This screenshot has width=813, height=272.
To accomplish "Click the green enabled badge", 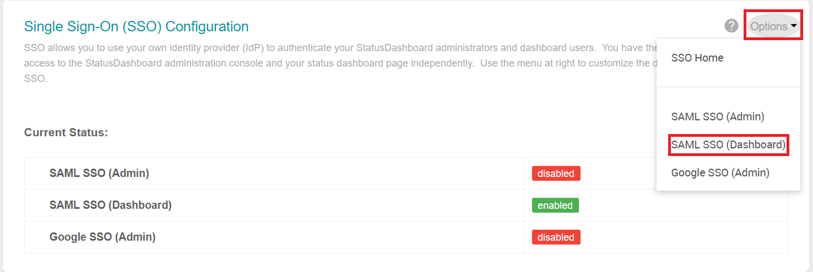I will pos(555,206).
